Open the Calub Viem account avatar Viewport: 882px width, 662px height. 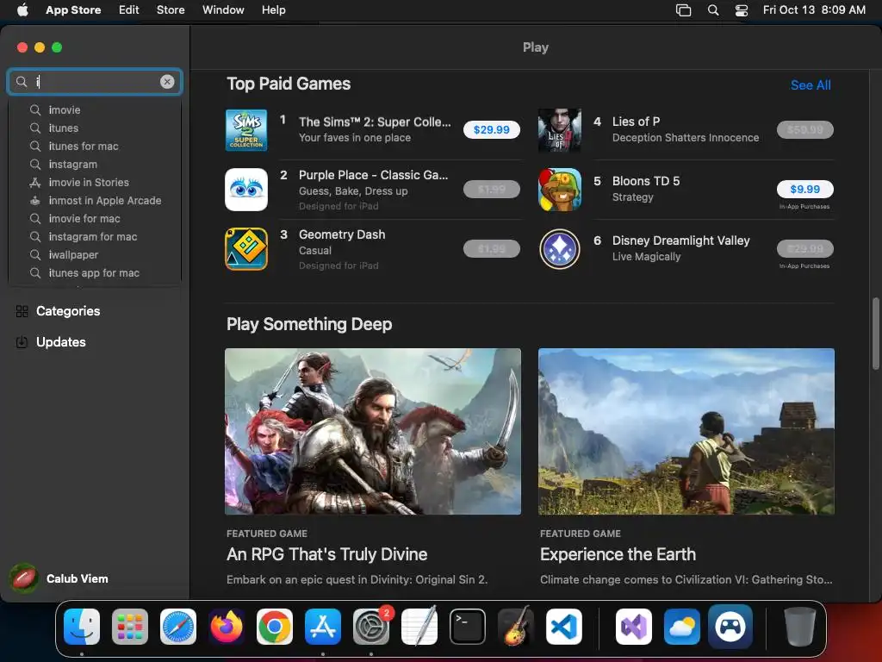23,578
